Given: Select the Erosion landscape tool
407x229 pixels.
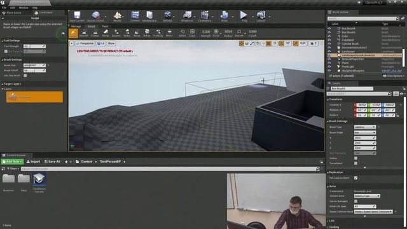Looking at the screenshot, I should pyautogui.click(x=116, y=33).
